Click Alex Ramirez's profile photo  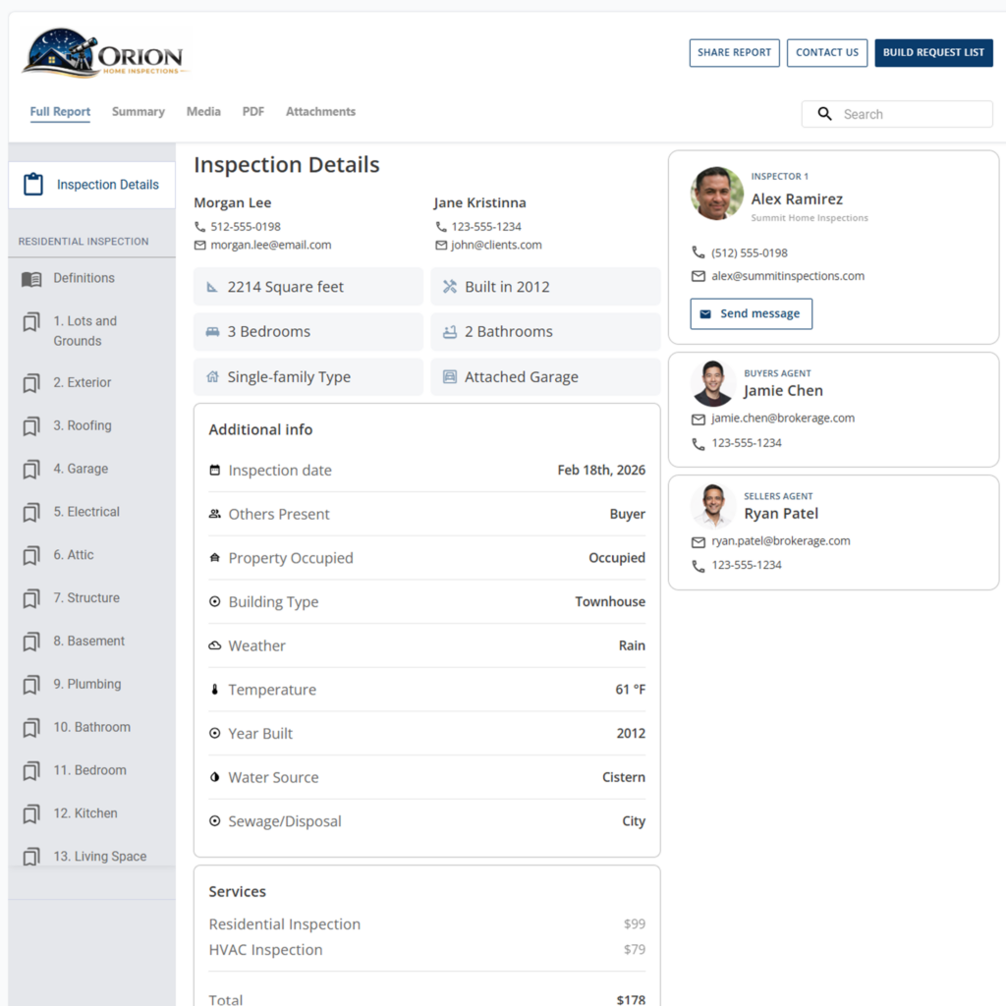point(716,195)
